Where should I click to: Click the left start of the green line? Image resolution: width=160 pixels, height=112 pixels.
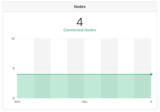[x=17, y=74]
